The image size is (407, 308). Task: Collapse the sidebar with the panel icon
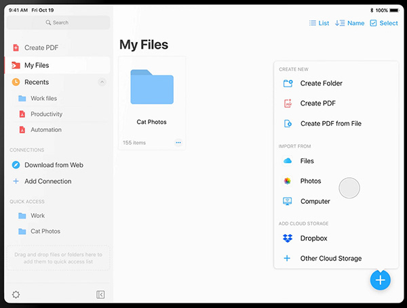coord(100,294)
